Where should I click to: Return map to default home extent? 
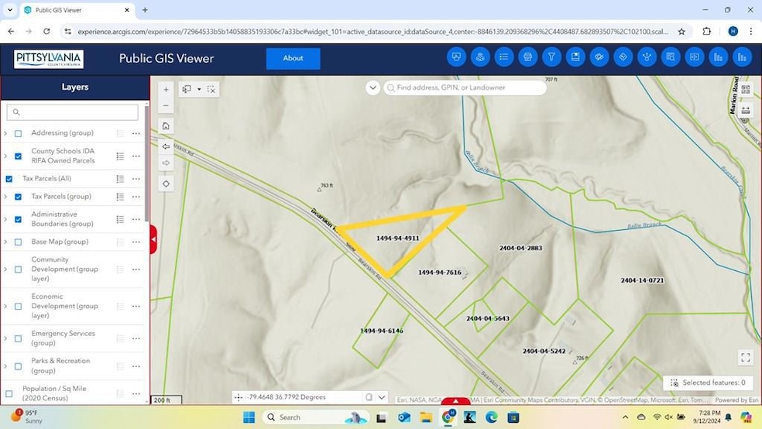[166, 126]
